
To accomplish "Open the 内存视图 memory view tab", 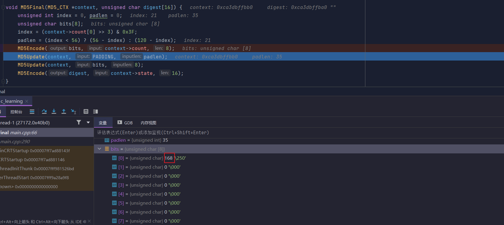I will pos(149,123).
